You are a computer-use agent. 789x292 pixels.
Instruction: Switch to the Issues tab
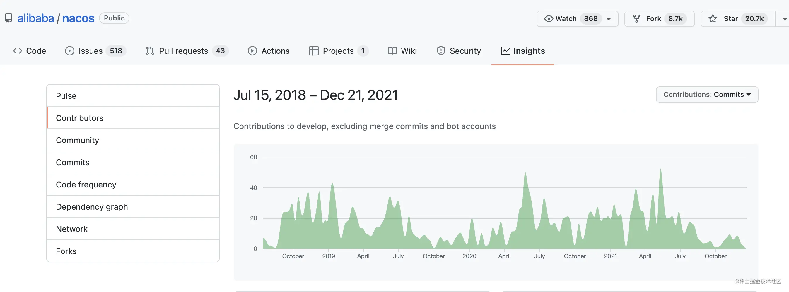tap(95, 51)
